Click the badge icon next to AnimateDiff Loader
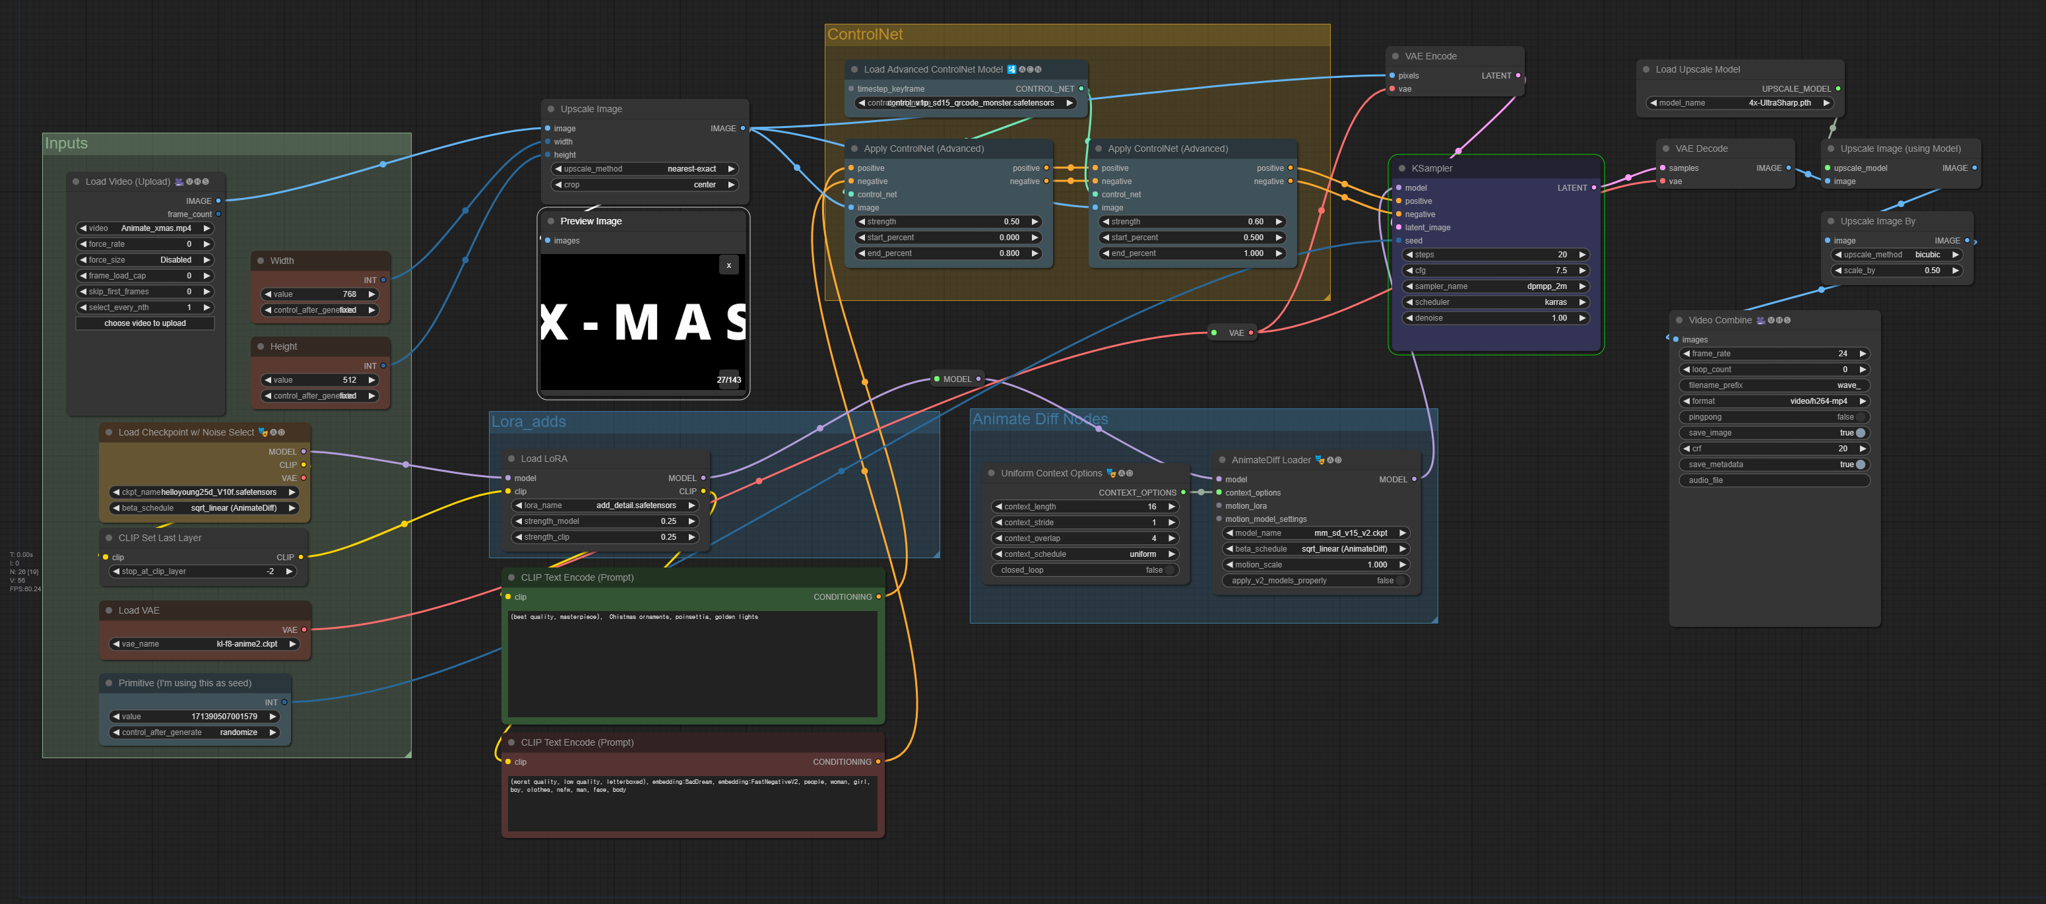This screenshot has width=2046, height=904. 1320,460
